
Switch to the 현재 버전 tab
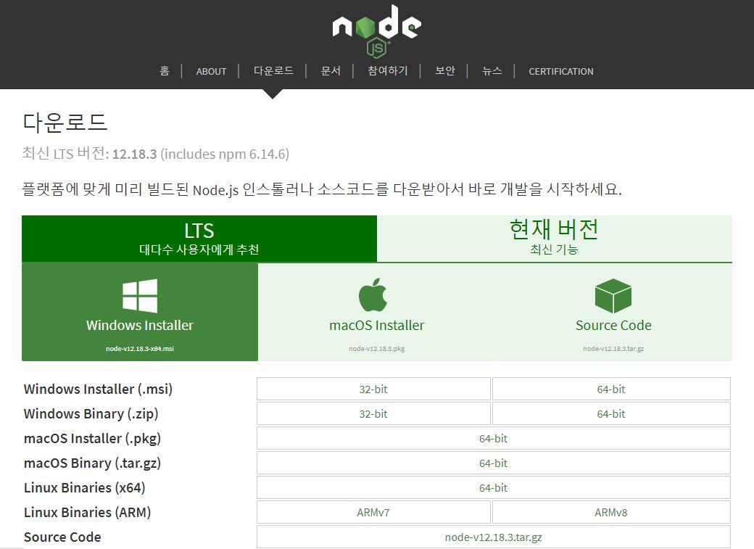(555, 239)
